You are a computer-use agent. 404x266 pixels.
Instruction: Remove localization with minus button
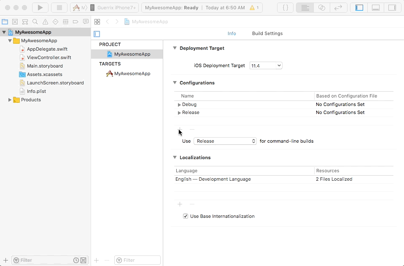click(192, 204)
